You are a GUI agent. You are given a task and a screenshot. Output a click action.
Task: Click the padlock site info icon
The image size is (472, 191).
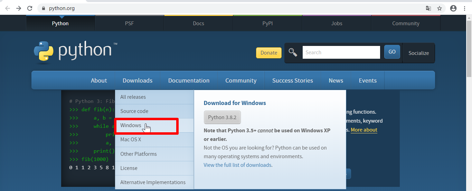44,8
